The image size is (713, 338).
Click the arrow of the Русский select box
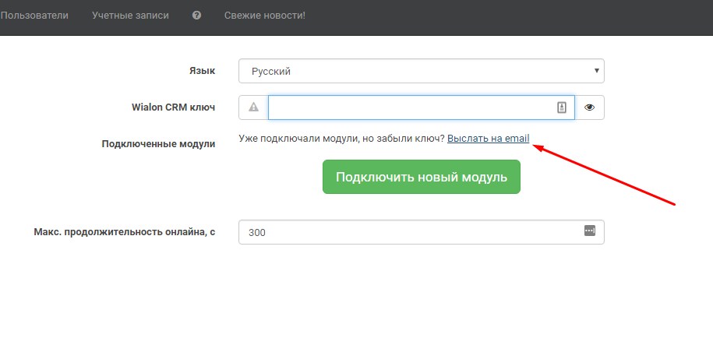[x=596, y=71]
